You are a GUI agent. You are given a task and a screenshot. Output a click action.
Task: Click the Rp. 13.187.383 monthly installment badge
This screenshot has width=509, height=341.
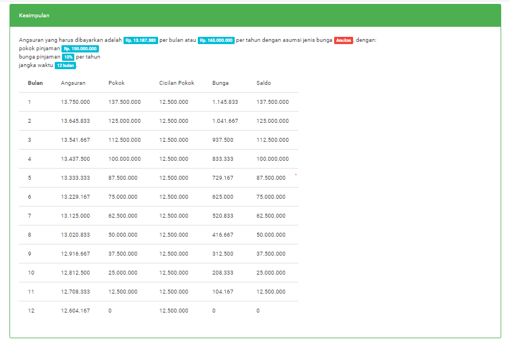click(x=141, y=40)
